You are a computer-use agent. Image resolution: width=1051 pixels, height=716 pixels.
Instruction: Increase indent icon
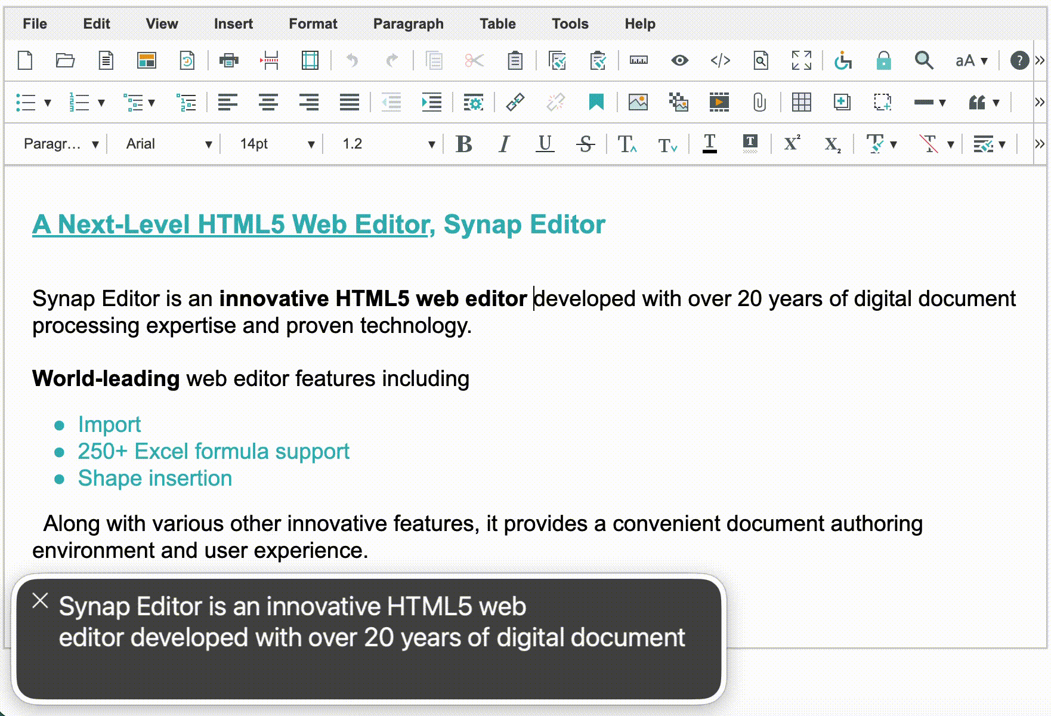click(432, 102)
